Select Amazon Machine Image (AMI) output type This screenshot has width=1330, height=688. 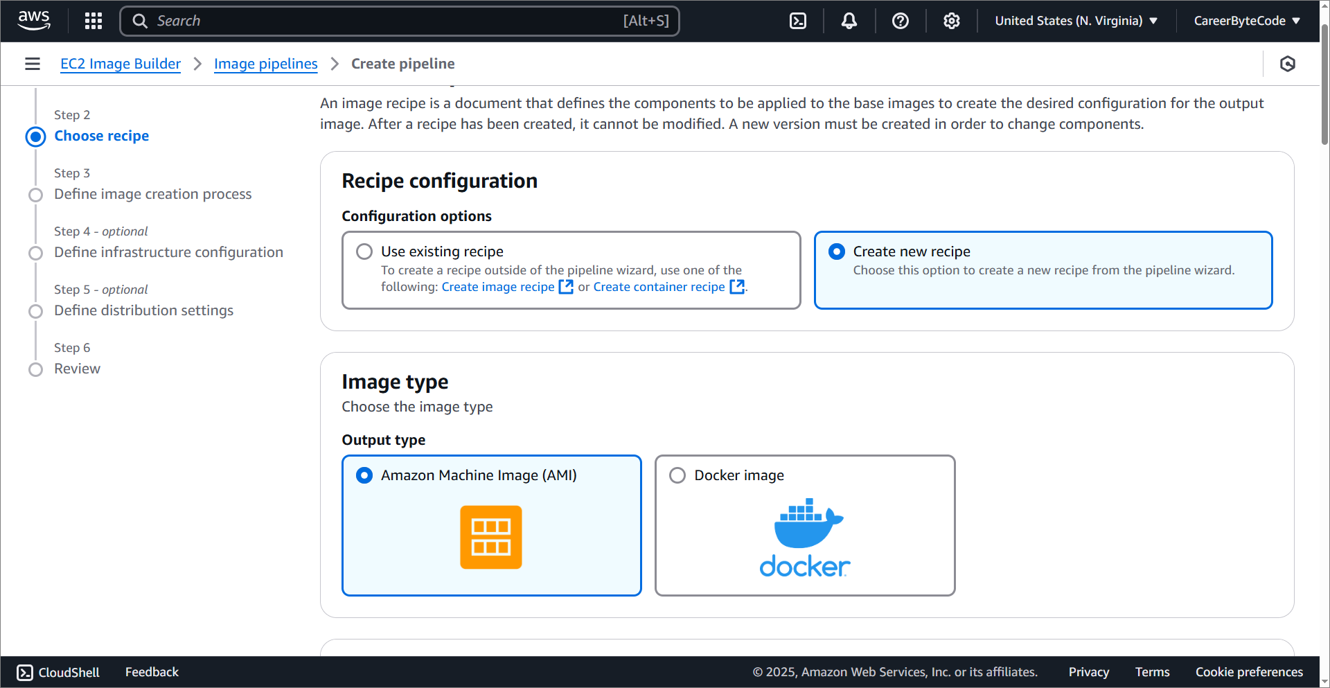tap(364, 475)
